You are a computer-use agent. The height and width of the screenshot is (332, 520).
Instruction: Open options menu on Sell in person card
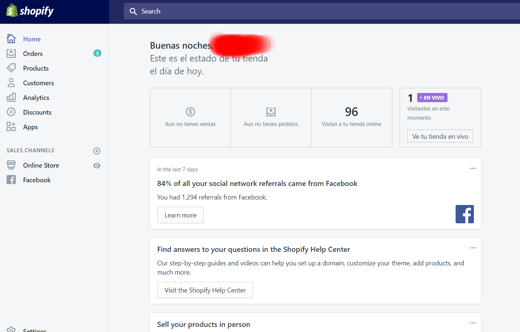pos(473,323)
